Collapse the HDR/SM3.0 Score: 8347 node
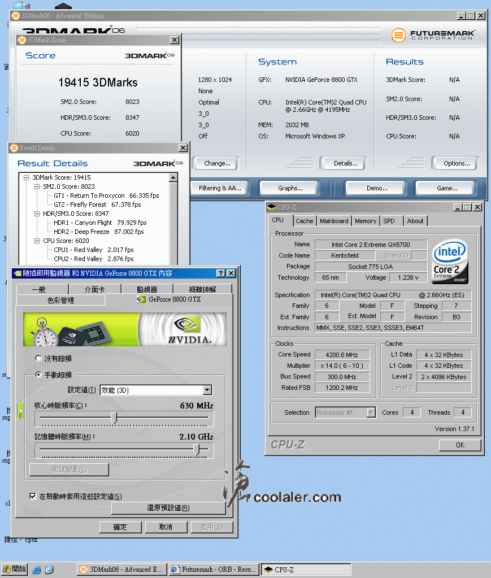 tap(37, 214)
